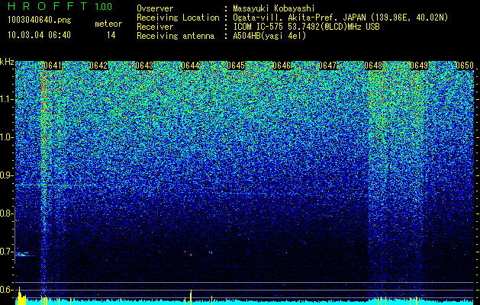Click the name Masayuki Kobayashi

[274, 8]
